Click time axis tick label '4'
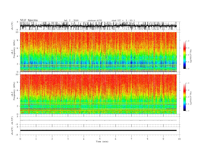The image size is (202, 156). click(x=84, y=139)
